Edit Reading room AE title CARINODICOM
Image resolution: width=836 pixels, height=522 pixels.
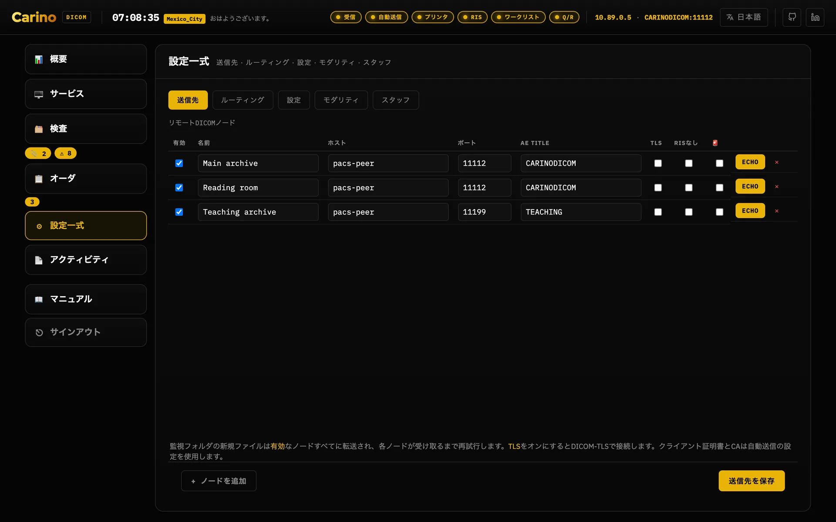click(581, 187)
